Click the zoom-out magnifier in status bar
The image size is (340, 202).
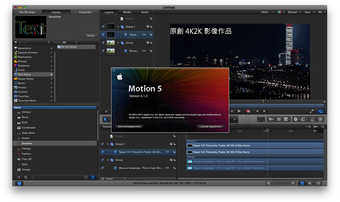269,183
